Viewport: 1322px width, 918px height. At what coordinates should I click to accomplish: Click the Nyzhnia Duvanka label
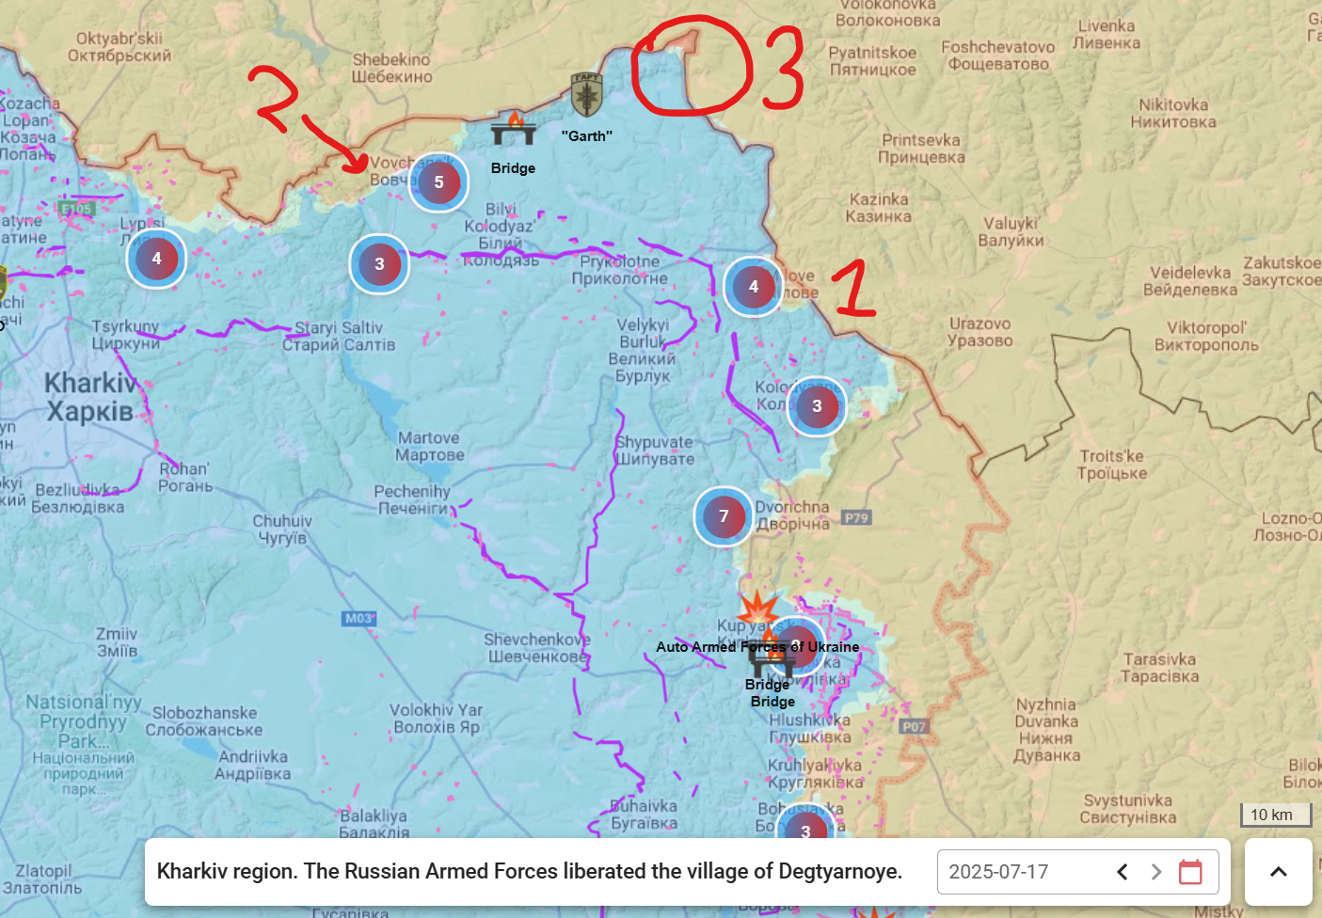(x=1046, y=730)
